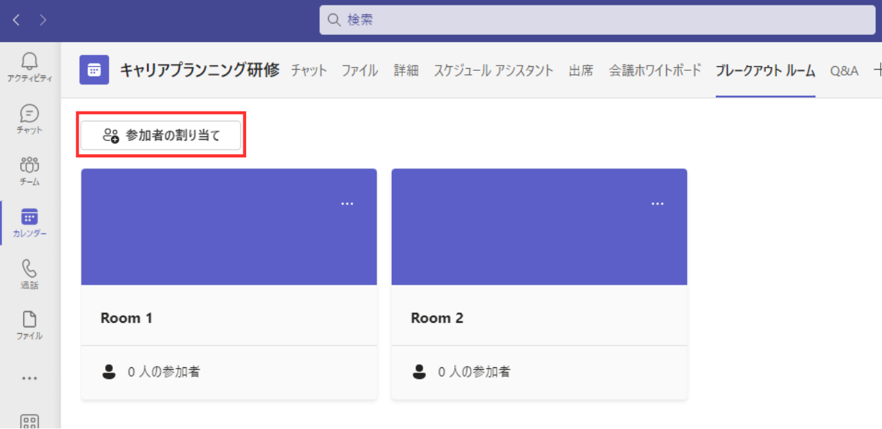The image size is (882, 429).
Task: Select the ブレークアウト ルーム tab
Action: [765, 71]
